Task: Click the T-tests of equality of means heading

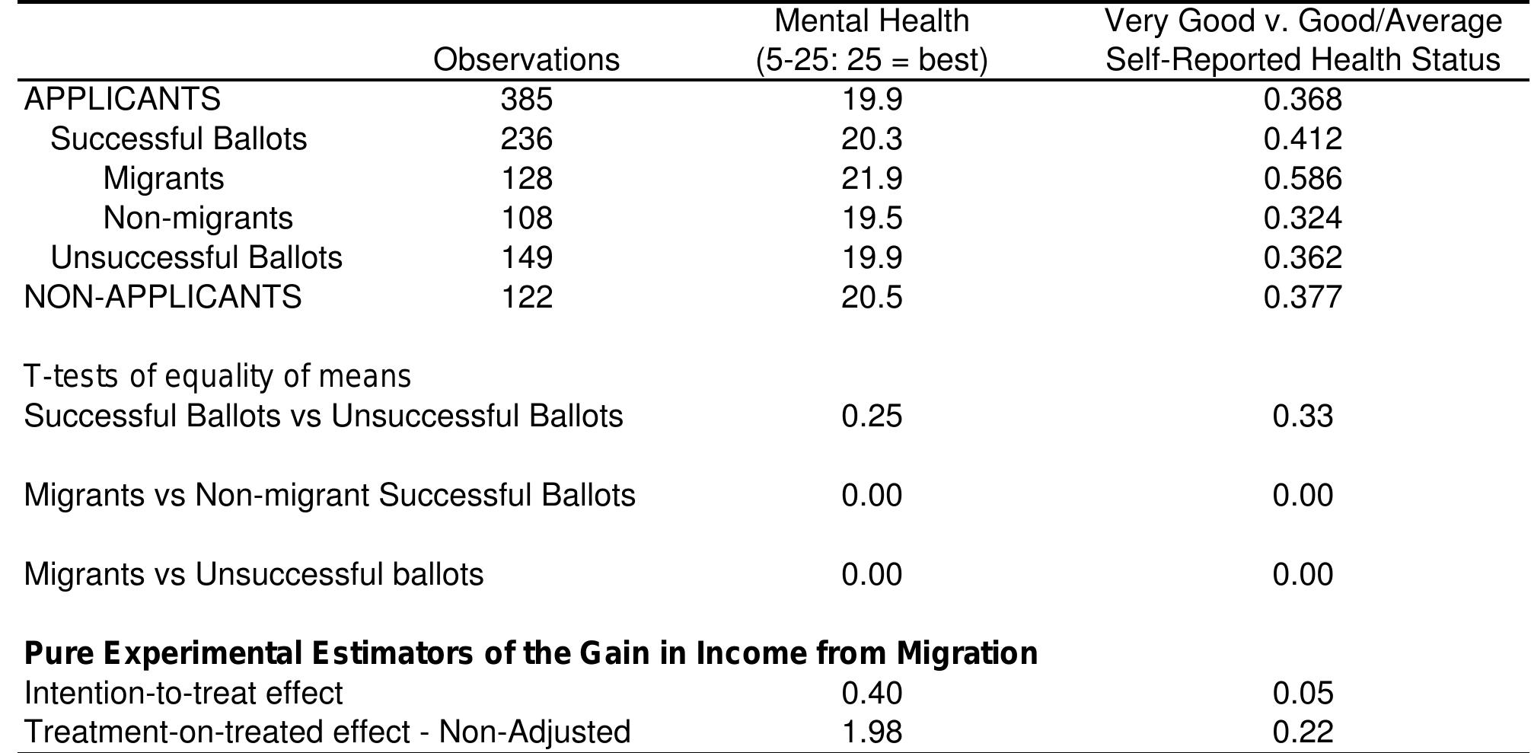Action: [218, 376]
